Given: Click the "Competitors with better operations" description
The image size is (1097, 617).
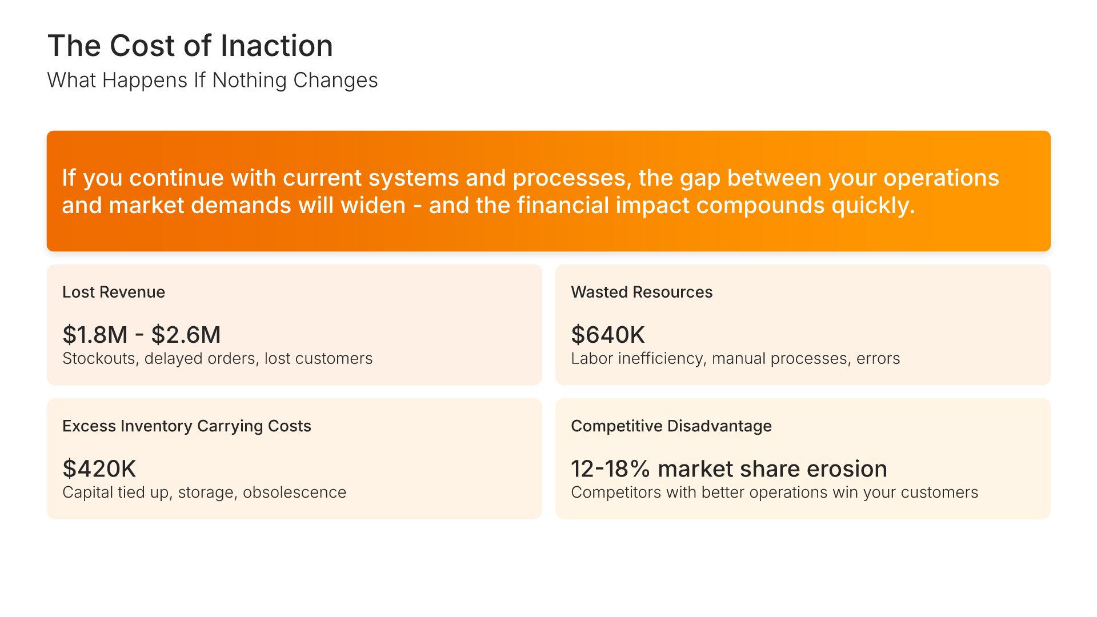Looking at the screenshot, I should pyautogui.click(x=774, y=492).
